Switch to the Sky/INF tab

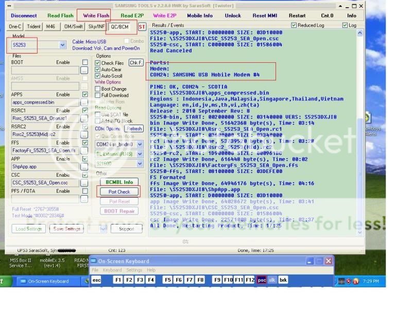[96, 27]
